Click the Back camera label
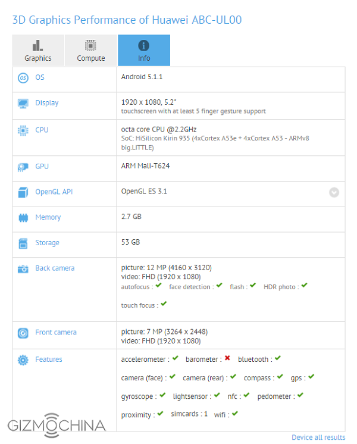357x444 pixels. coord(55,268)
